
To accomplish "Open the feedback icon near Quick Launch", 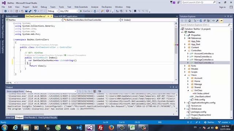I will coord(179,3).
